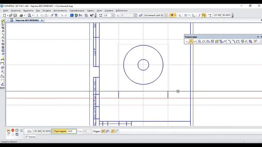Viewport: 262px width, 147px height.
Task: Expand the snaps magnet dropdown arrow
Action: 175,16
